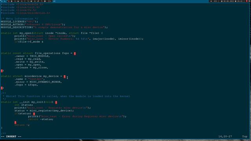
Task: Click the '@brief This function is called' comment
Action: click(x=68, y=96)
